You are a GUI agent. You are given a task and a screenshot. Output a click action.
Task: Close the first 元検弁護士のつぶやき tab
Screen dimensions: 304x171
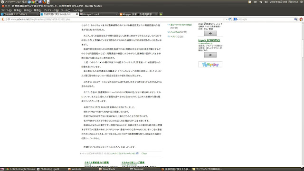click(38, 14)
